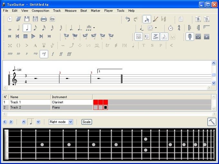Open the Tools menu
219x164 pixels.
[x=120, y=11]
